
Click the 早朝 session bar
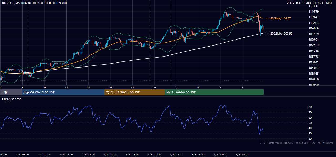[11, 92]
